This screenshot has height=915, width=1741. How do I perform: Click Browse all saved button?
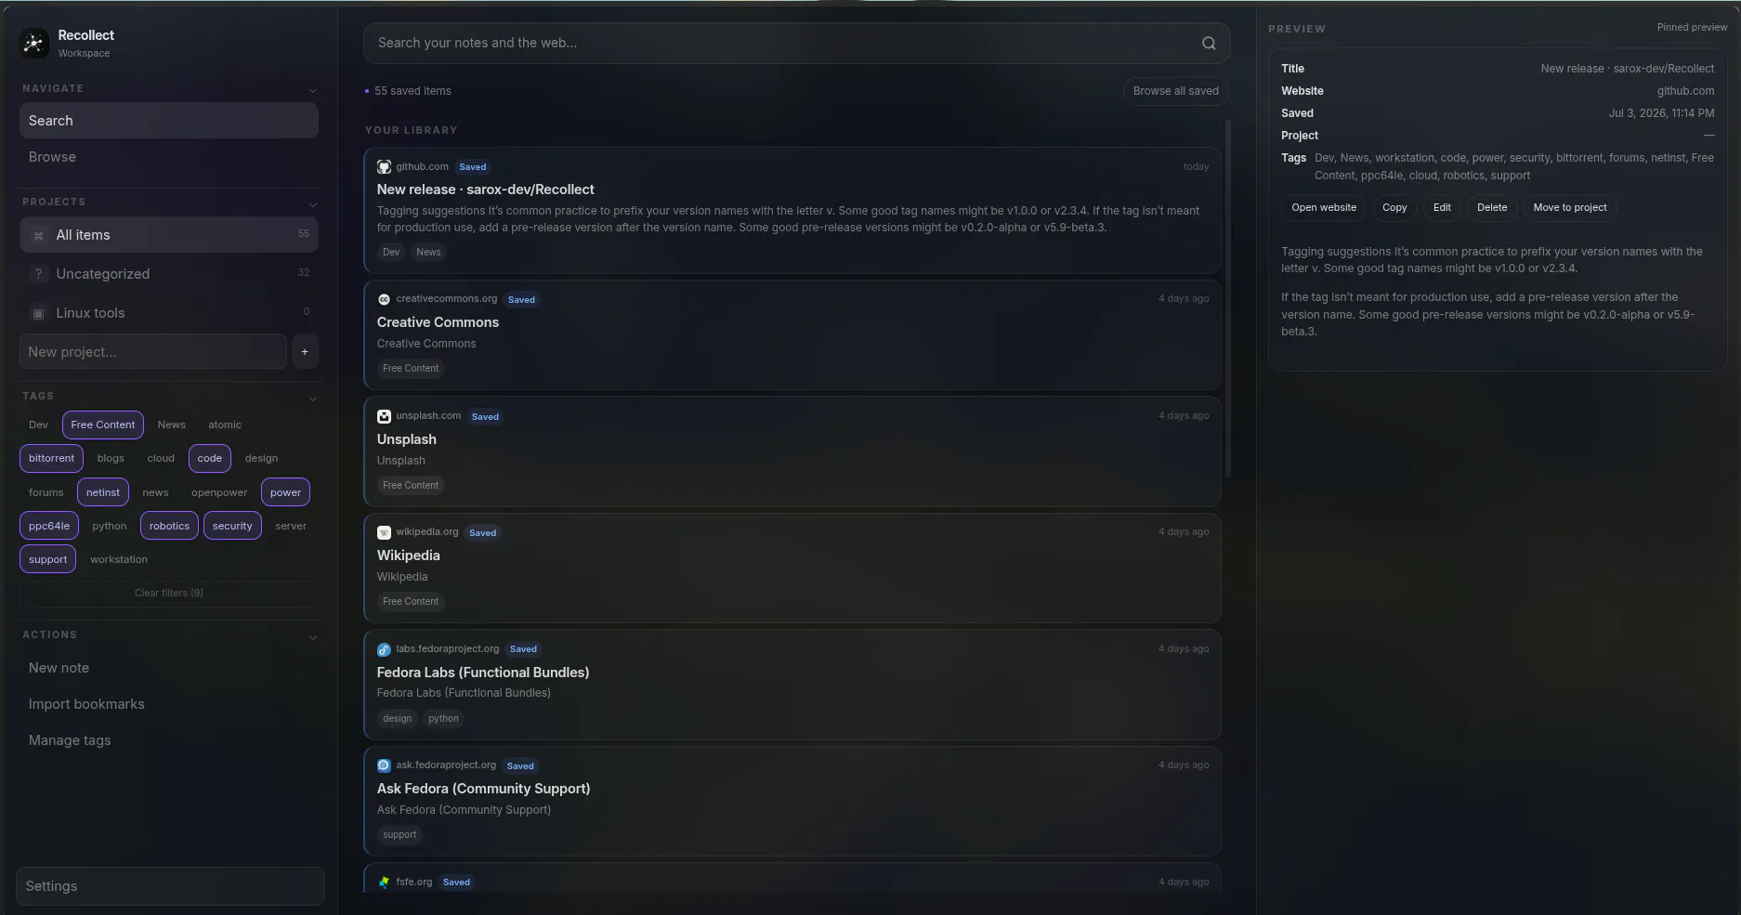[1175, 91]
